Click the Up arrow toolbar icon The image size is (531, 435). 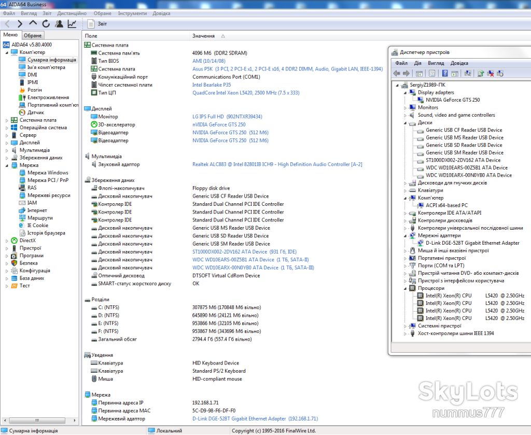coord(33,23)
